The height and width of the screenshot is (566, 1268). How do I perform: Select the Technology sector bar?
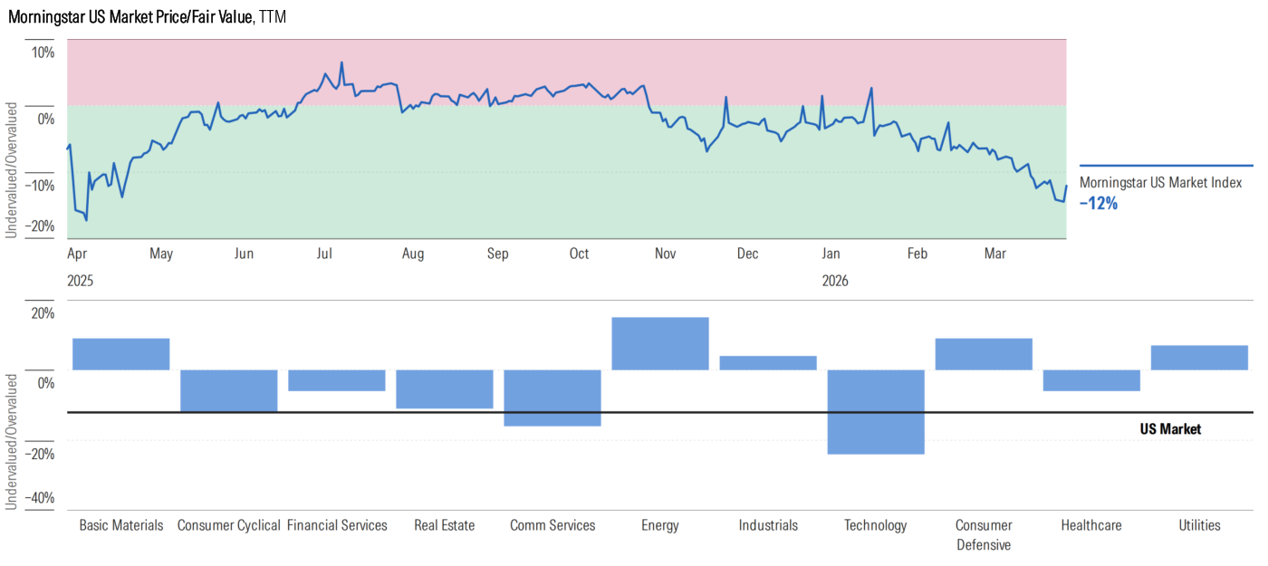tap(876, 412)
